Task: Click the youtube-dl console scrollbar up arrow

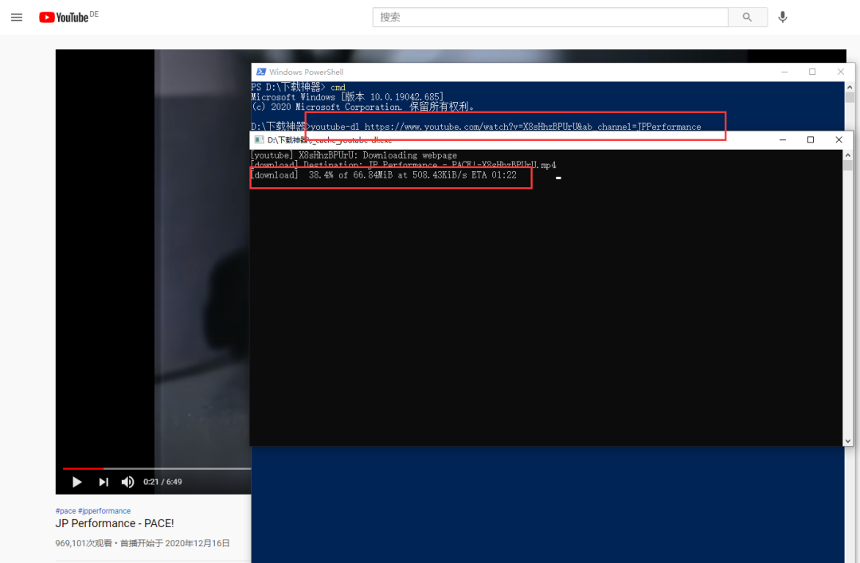Action: pos(848,155)
